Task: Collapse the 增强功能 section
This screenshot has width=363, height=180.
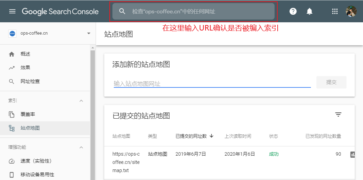Action: pos(81,147)
